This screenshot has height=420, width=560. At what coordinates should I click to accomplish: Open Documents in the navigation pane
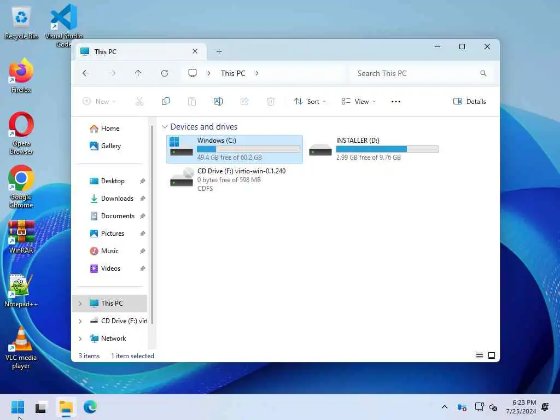click(x=118, y=216)
